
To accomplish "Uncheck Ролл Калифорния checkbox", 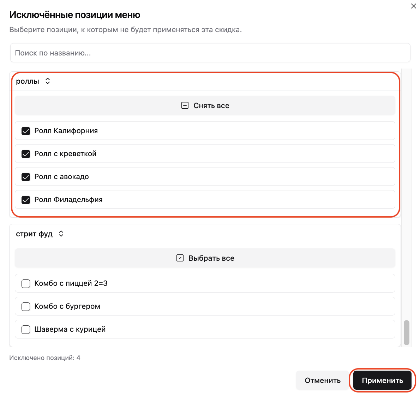I will point(26,131).
